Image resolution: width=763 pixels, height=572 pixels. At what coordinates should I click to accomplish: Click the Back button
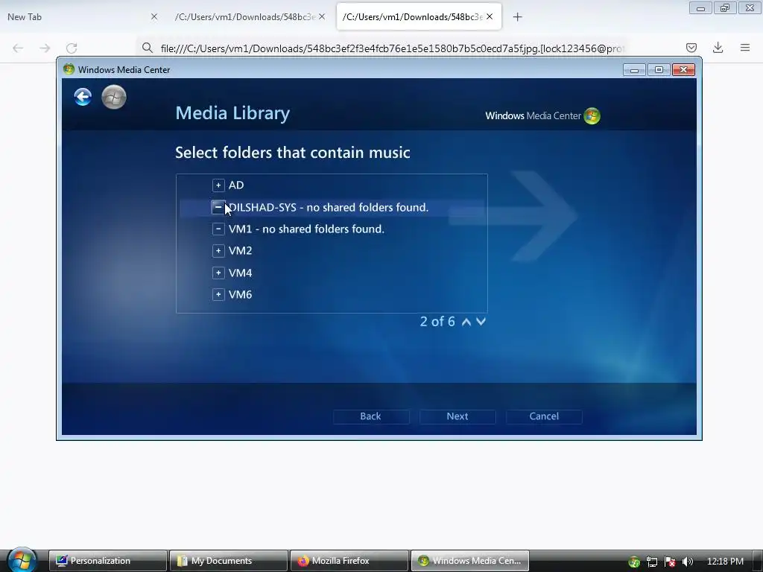(x=371, y=416)
